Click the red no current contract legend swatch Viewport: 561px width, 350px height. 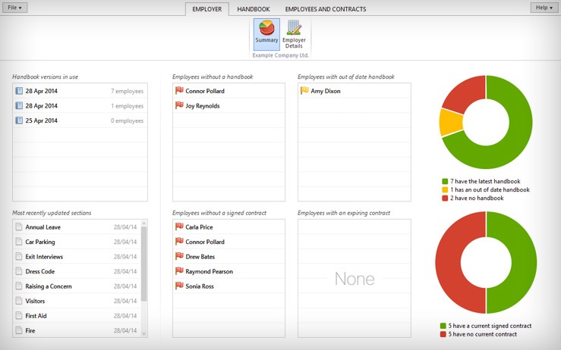pos(443,333)
